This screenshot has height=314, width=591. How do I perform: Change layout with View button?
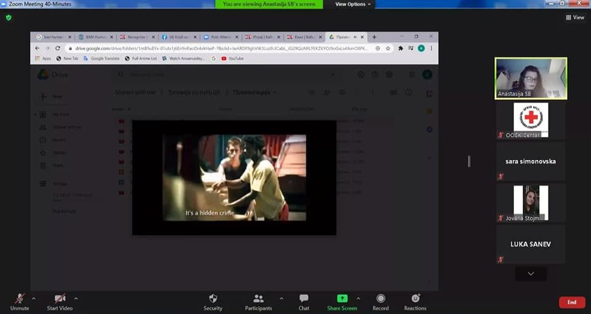[x=575, y=17]
